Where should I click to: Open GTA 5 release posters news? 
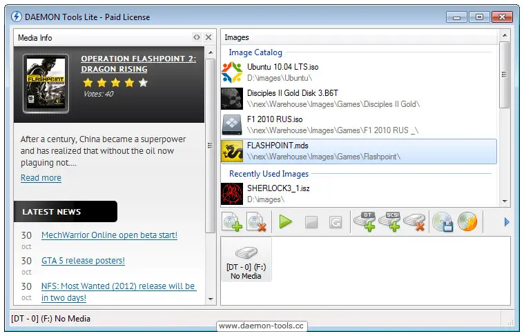[x=83, y=261]
